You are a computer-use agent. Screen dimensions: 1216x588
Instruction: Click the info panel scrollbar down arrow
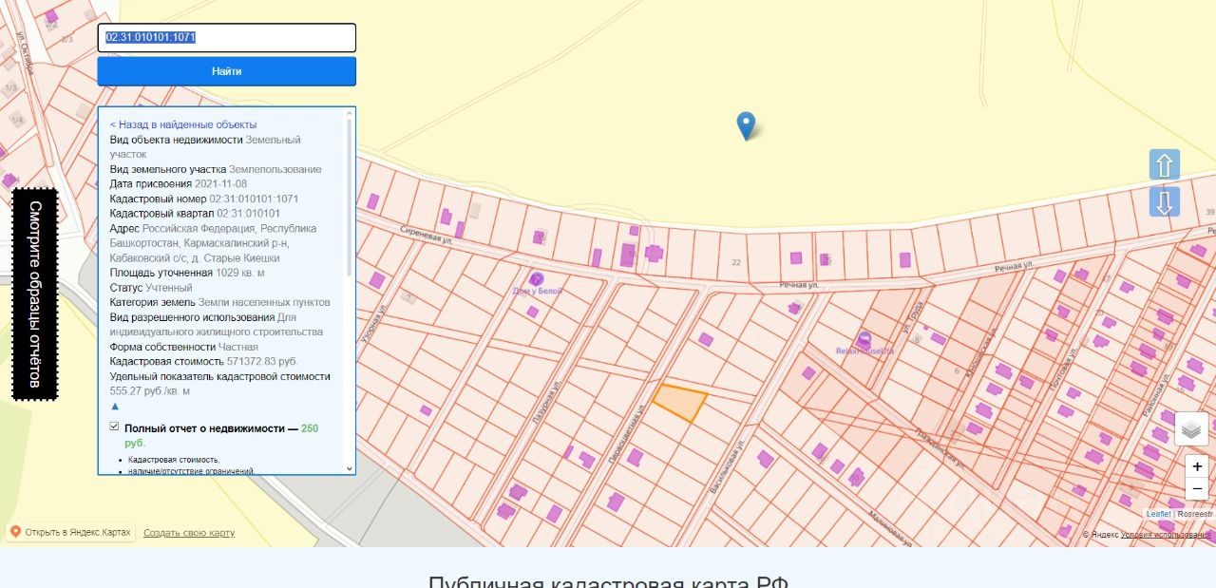pyautogui.click(x=349, y=467)
